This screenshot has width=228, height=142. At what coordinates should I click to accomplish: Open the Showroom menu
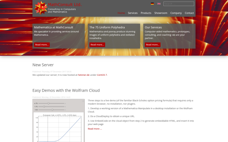[x=161, y=13]
